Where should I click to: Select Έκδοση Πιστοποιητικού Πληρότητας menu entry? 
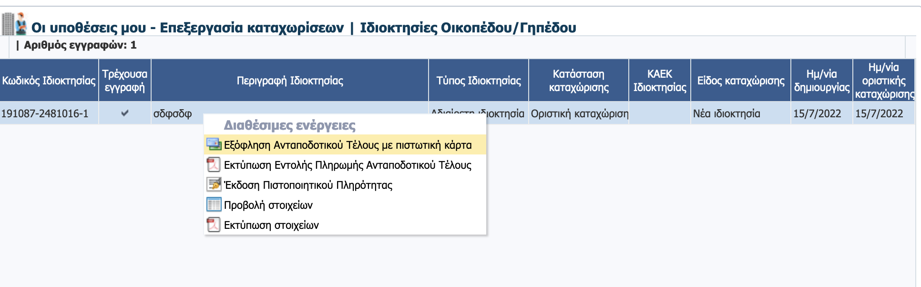tap(308, 185)
